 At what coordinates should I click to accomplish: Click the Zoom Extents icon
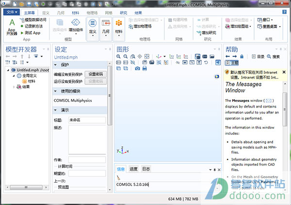point(147,56)
